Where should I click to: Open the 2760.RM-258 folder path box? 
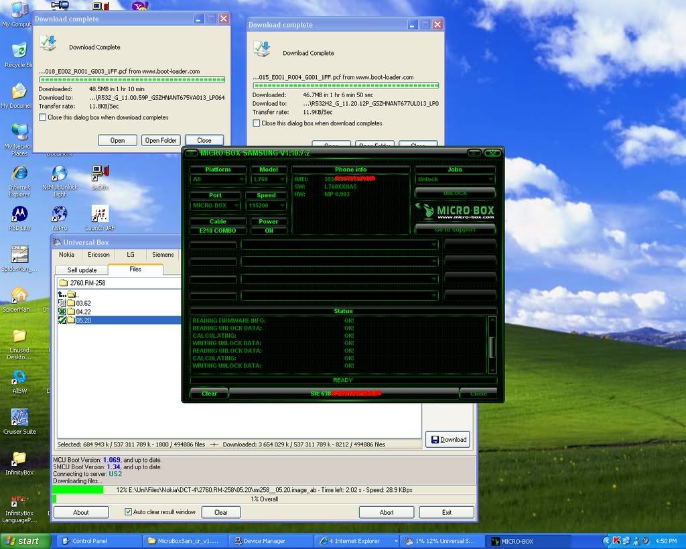pos(119,283)
